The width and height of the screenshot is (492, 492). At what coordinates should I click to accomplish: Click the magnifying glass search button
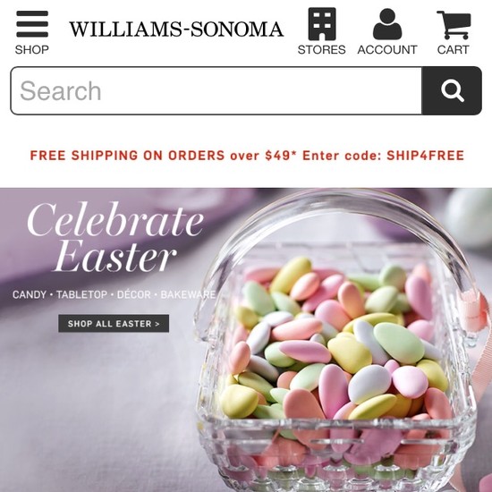click(452, 90)
